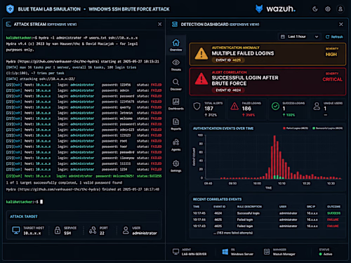Select the 10:17:45 Successful login row
351x263 pixels.
point(267,213)
